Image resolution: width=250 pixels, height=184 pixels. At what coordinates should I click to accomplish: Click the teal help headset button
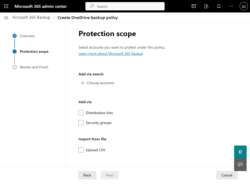pos(240,152)
